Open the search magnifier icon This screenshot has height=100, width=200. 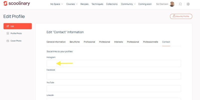(180, 4)
